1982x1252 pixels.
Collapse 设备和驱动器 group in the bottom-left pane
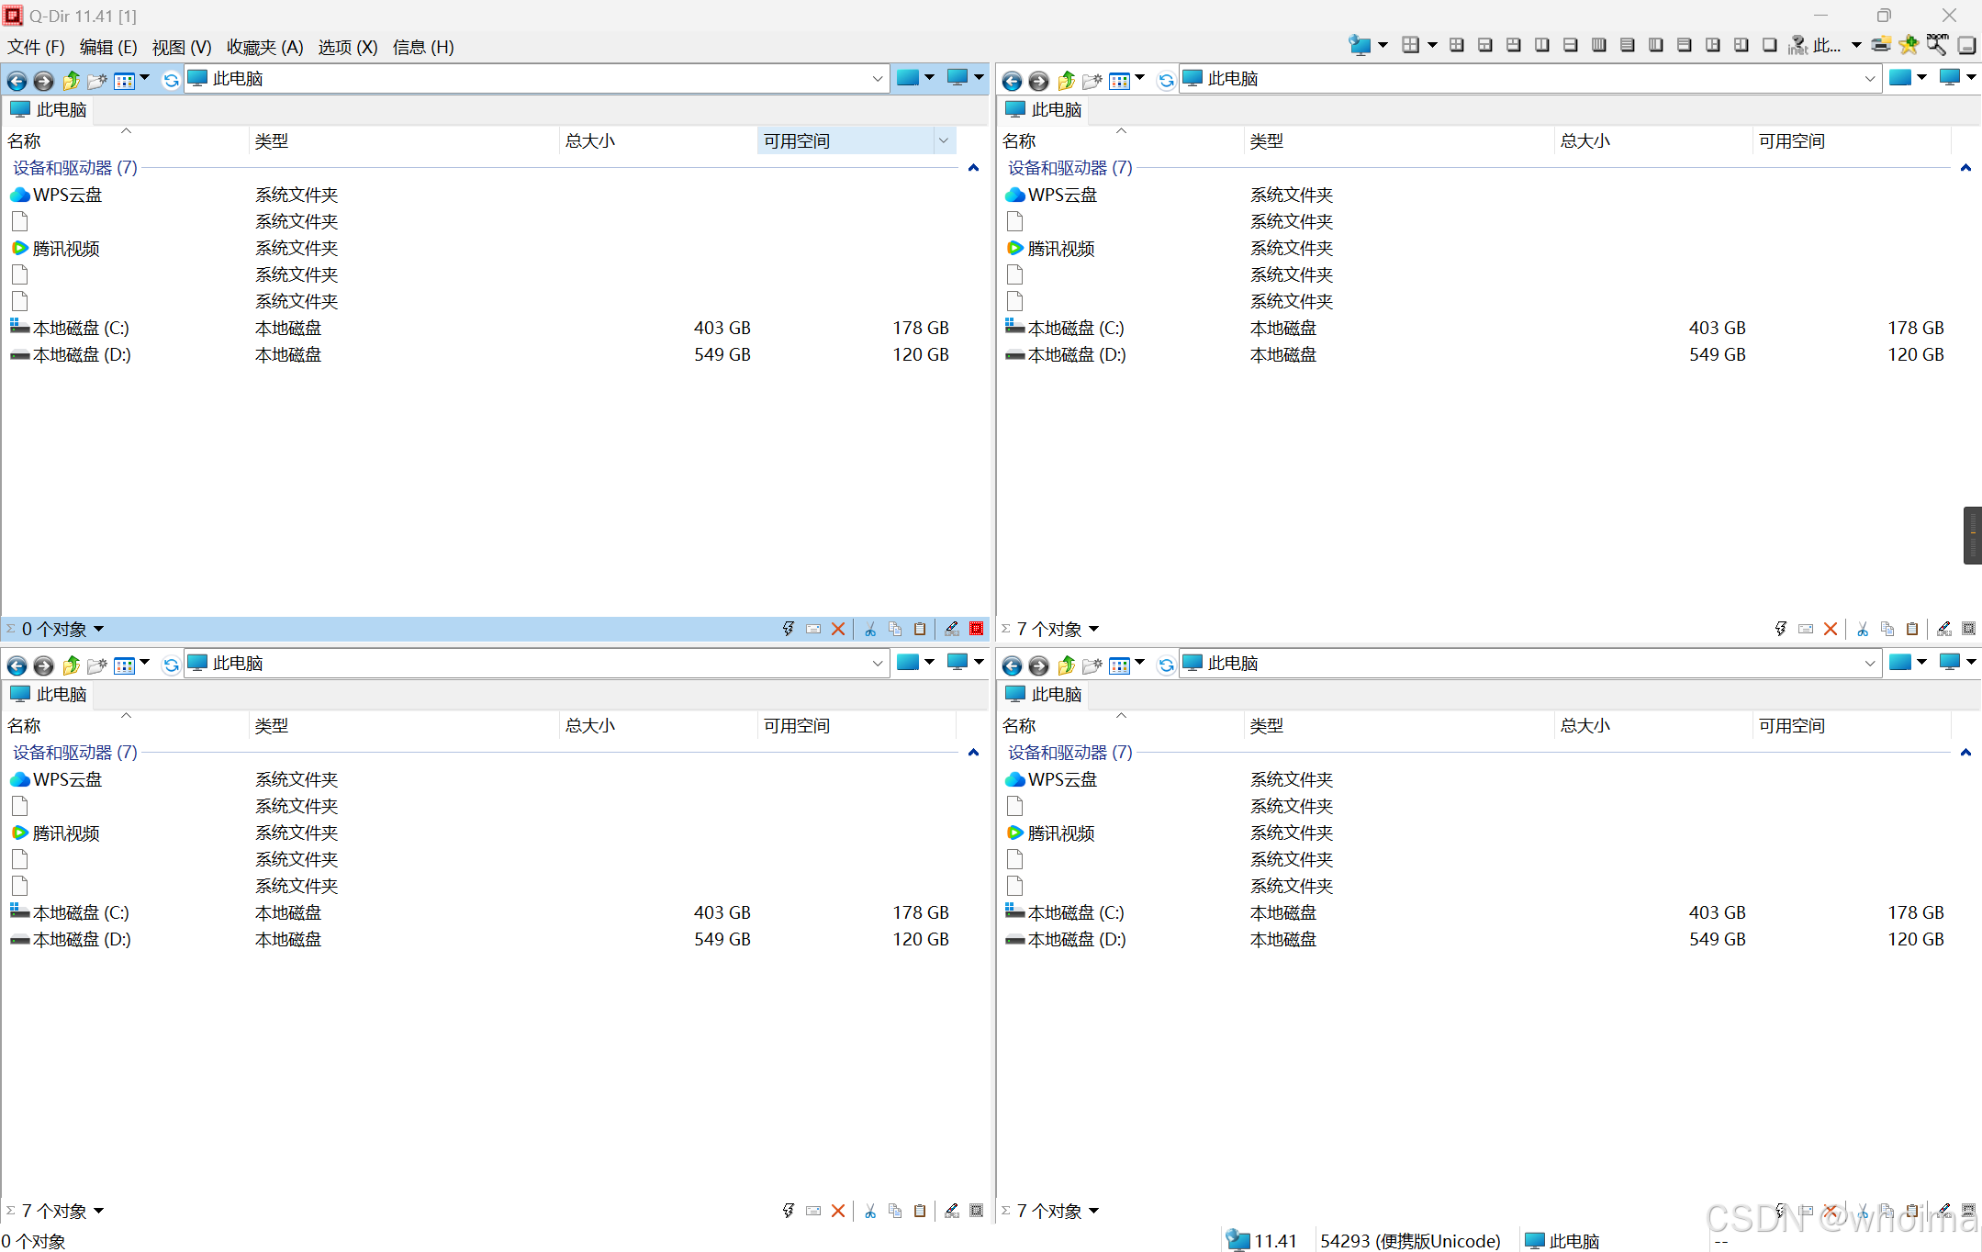973,753
